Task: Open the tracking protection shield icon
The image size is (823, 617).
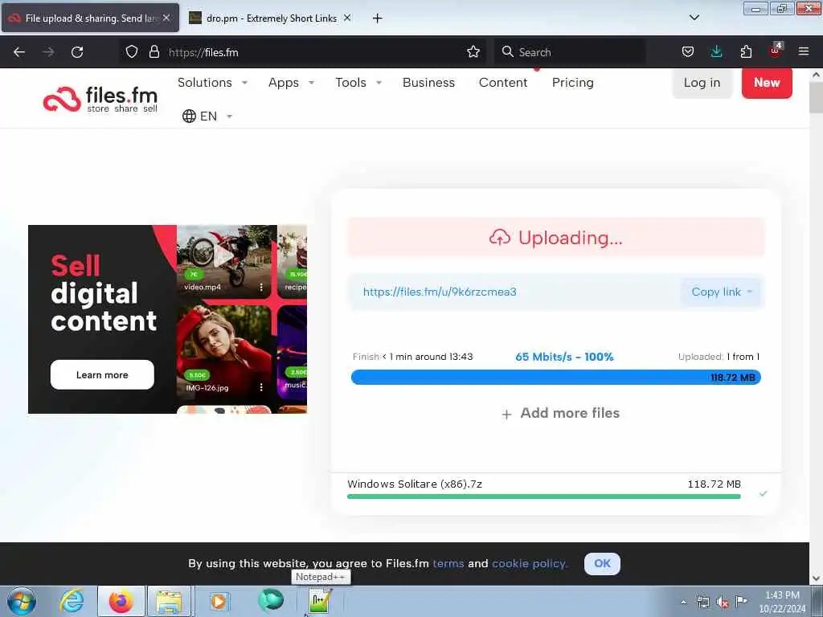Action: click(132, 52)
